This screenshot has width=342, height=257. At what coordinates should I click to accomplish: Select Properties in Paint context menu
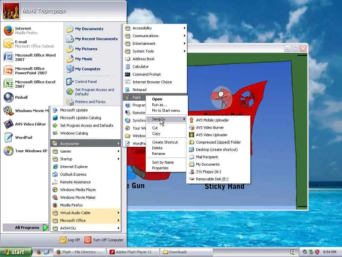pos(166,168)
